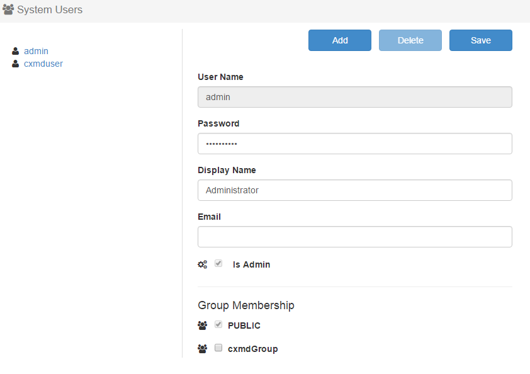
Task: Enable cxmdGroup membership checkbox
Action: pyautogui.click(x=218, y=348)
